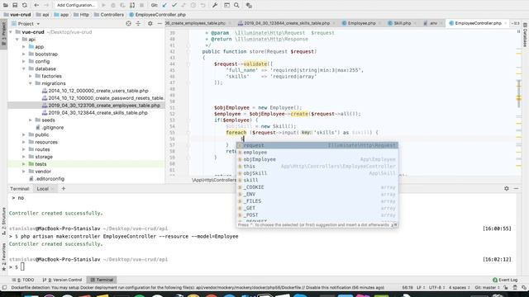Click the Debug bug icon
This screenshot has height=297, width=529.
click(113, 5)
